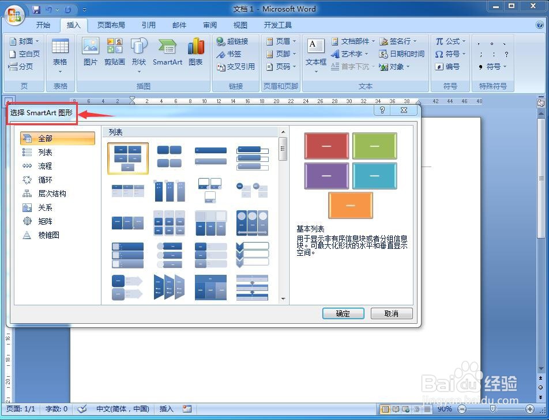549x420 pixels.
Task: Click the zoom slider handle
Action: pyautogui.click(x=492, y=409)
